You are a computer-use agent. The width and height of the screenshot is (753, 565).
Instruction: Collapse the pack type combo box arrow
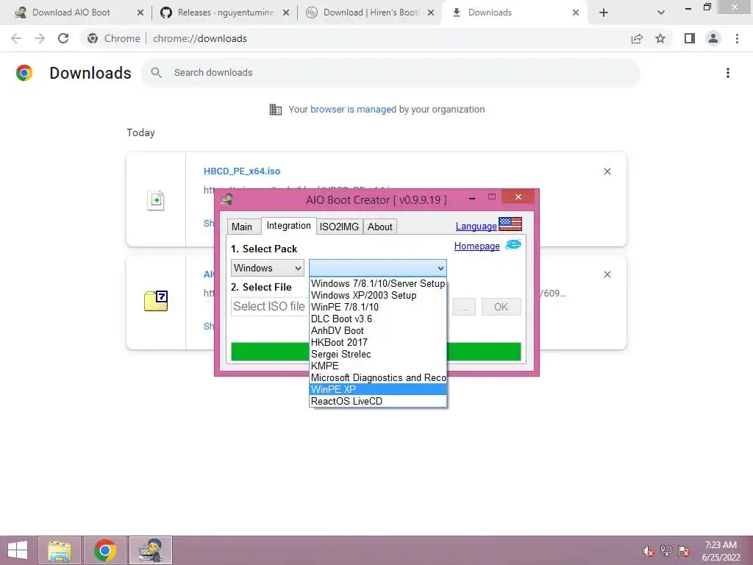pos(440,268)
